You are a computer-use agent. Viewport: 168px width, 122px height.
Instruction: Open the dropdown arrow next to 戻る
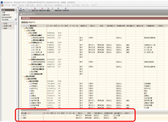click(24, 10)
